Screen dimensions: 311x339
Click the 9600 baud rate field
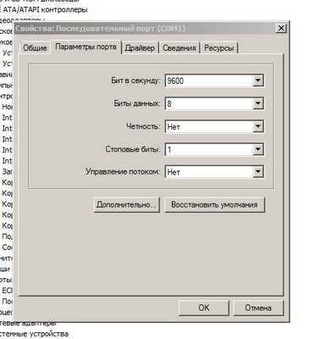point(208,81)
